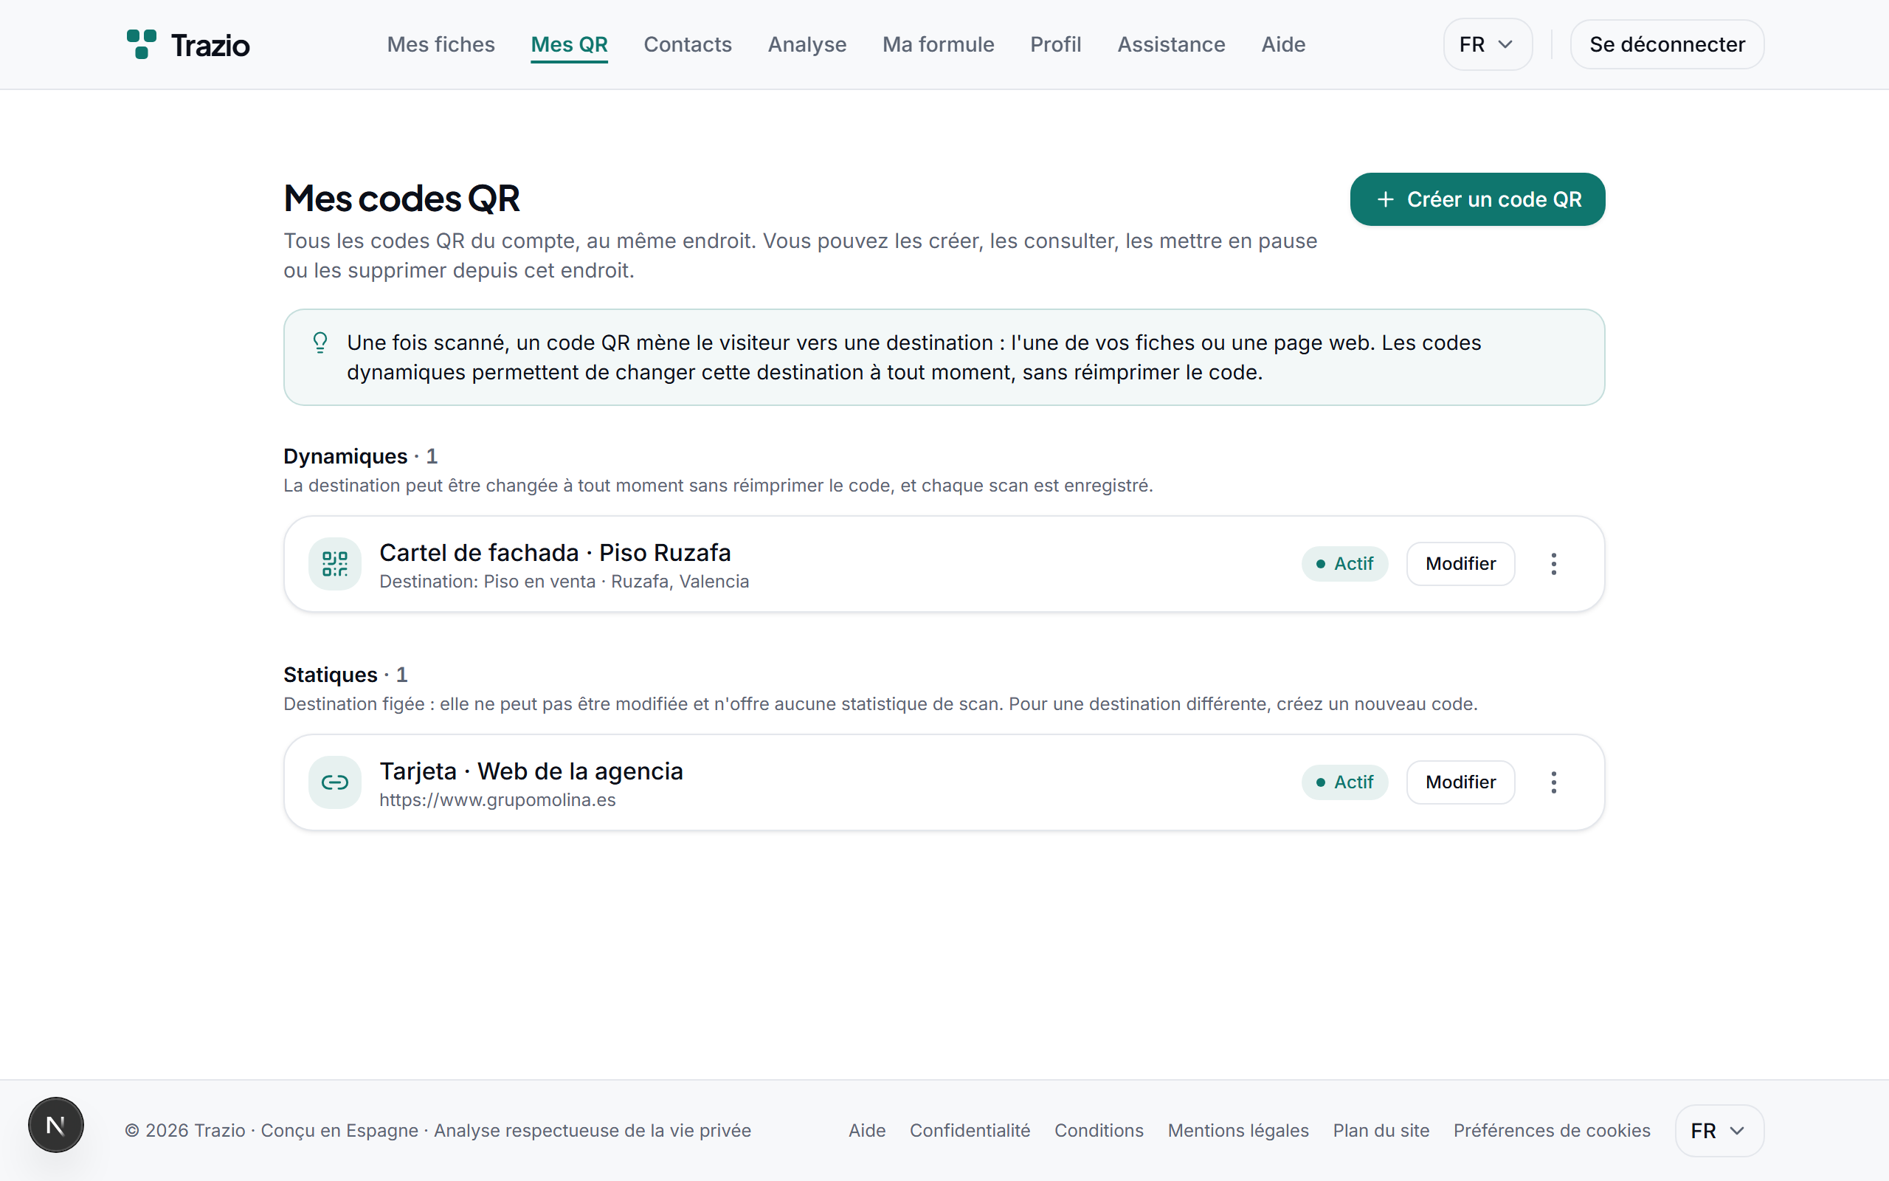This screenshot has width=1889, height=1181.
Task: Open the Ma formule tab
Action: pyautogui.click(x=939, y=44)
